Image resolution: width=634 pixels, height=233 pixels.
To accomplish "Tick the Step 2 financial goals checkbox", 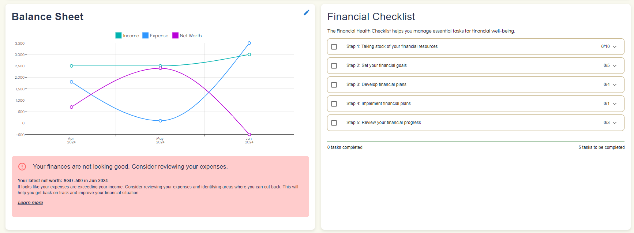I will (x=334, y=66).
